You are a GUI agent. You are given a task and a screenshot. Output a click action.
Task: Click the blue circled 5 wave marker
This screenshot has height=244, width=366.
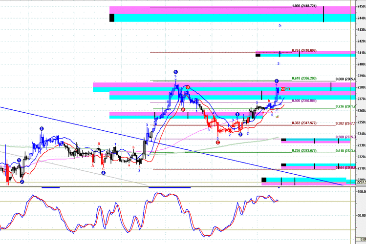point(175,72)
